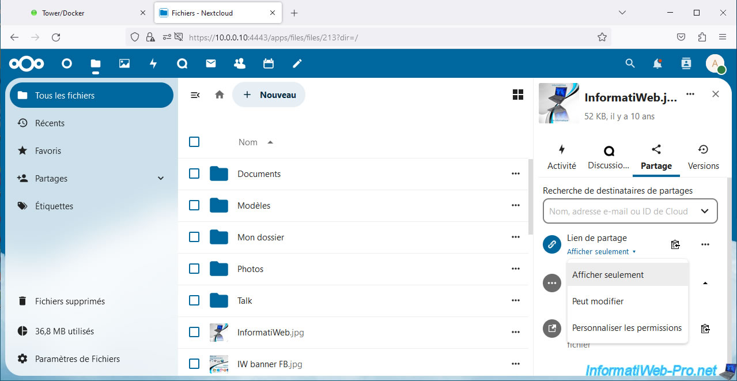Open Paramètres de Fichiers settings
737x381 pixels.
pyautogui.click(x=77, y=359)
